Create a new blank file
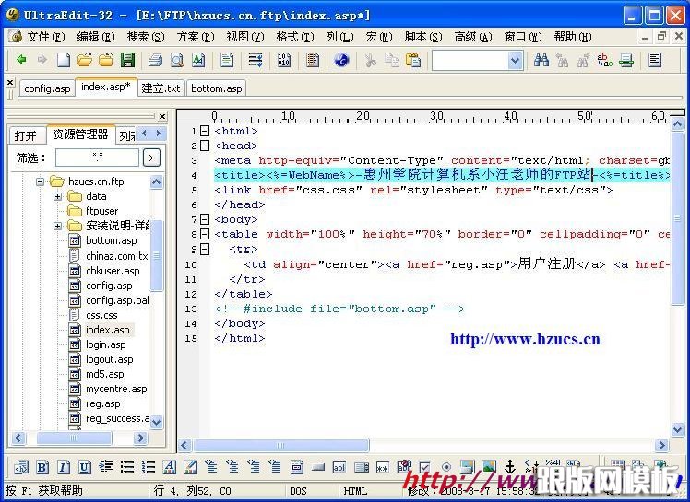This screenshot has width=690, height=502. (x=64, y=60)
